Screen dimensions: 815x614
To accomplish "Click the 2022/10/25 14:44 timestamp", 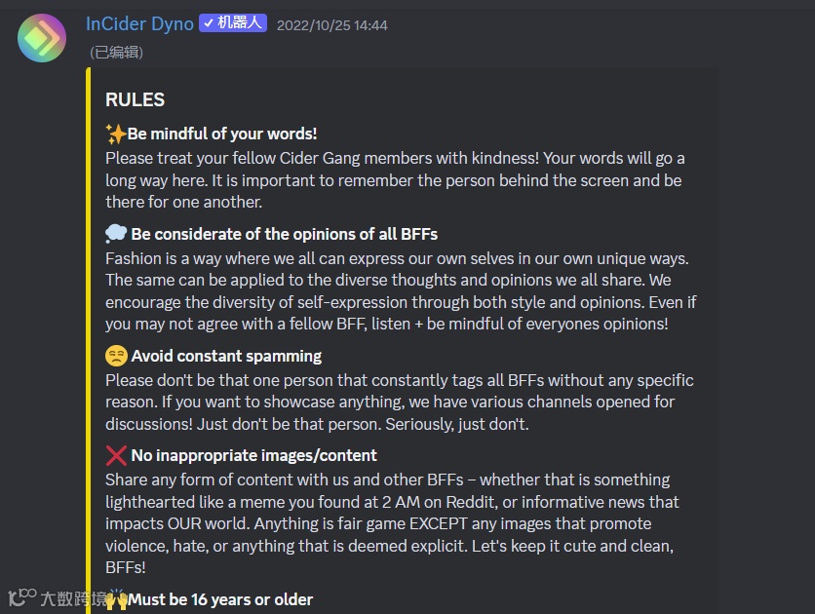I will [331, 25].
